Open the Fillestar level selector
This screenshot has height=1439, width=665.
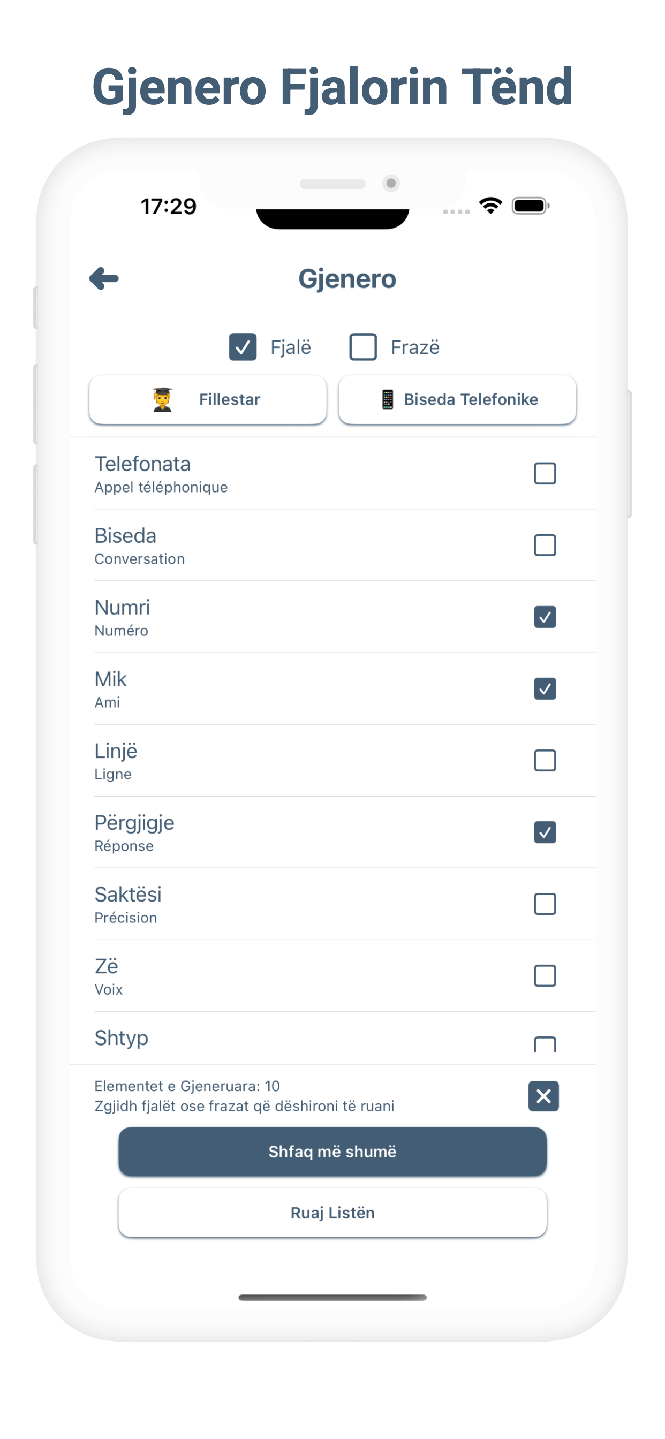pos(208,399)
